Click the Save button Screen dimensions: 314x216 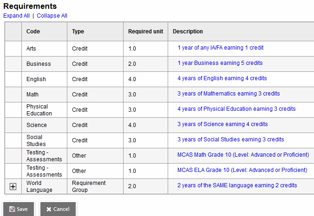19,209
